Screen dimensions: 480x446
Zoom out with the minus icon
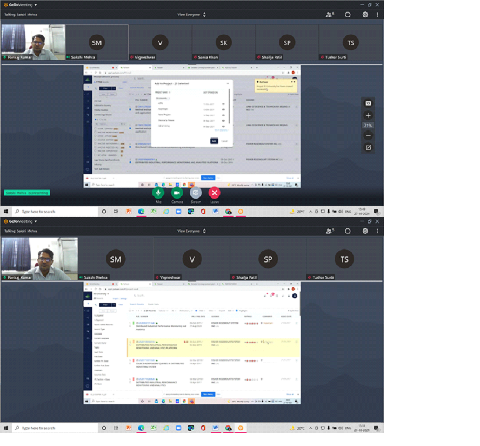click(368, 135)
